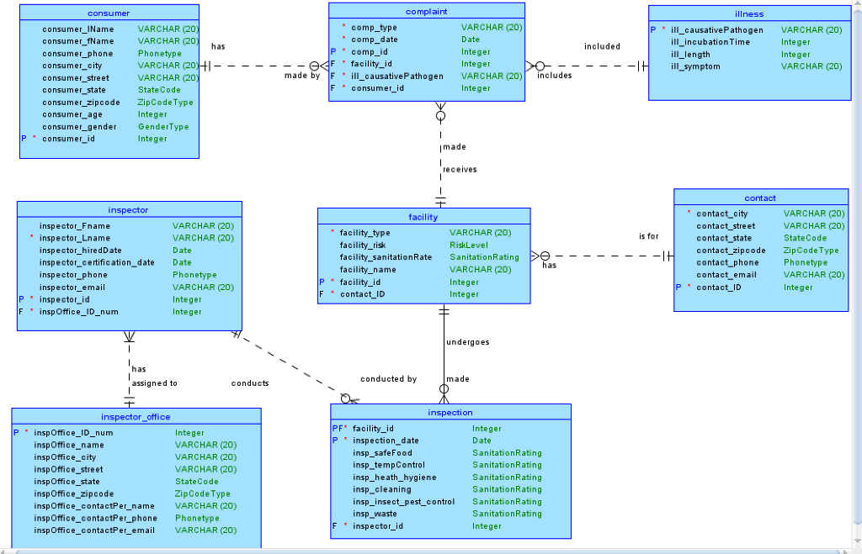Click the insp_waste attribute
Screen dimensions: 862x554
tap(375, 514)
